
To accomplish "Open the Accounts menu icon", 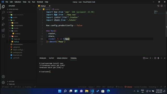I will 3,77.
